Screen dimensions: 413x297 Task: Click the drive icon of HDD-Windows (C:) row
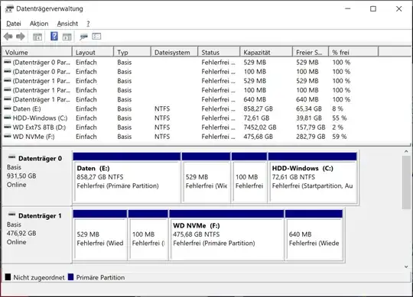point(8,118)
